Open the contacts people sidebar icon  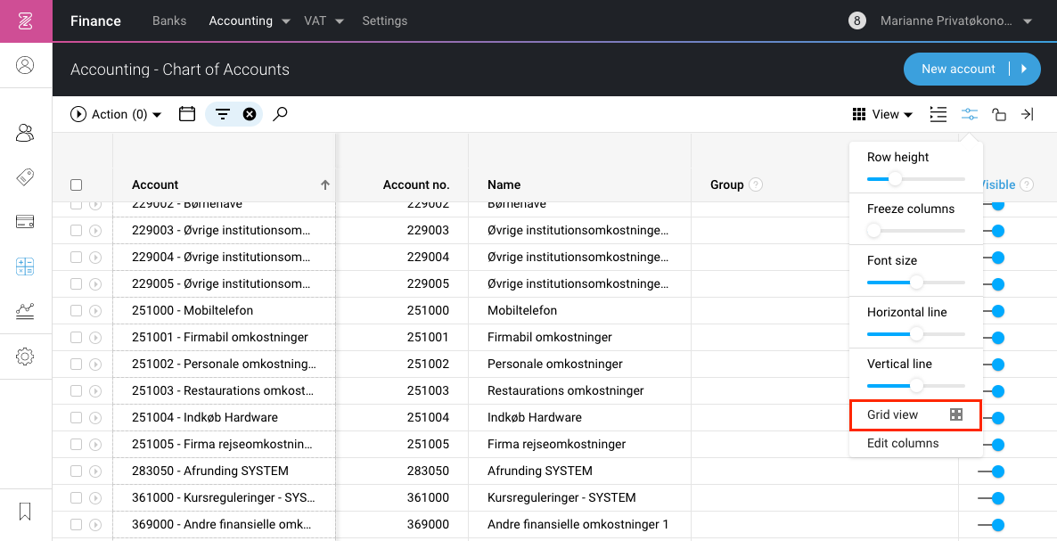tap(25, 133)
